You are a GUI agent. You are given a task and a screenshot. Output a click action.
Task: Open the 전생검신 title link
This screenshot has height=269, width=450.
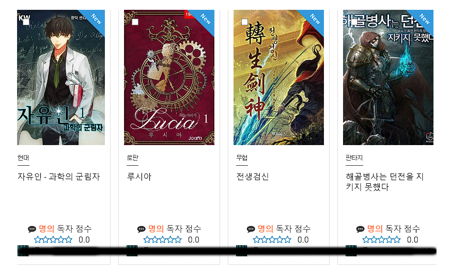pos(253,177)
